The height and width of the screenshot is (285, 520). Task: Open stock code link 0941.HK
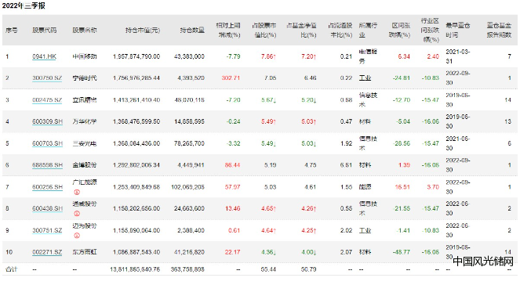(x=44, y=56)
